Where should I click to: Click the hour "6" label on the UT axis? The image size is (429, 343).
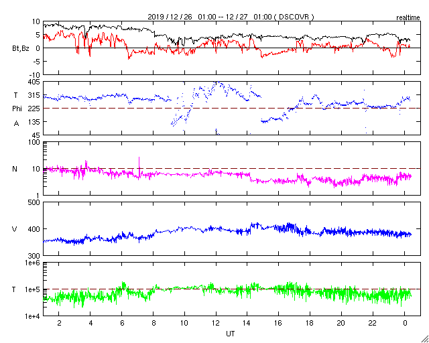[122, 323]
